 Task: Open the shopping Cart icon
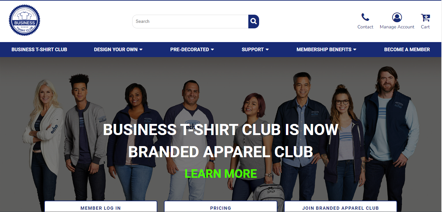425,17
